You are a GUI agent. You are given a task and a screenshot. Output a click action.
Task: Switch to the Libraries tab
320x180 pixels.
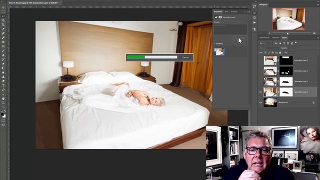(275, 38)
